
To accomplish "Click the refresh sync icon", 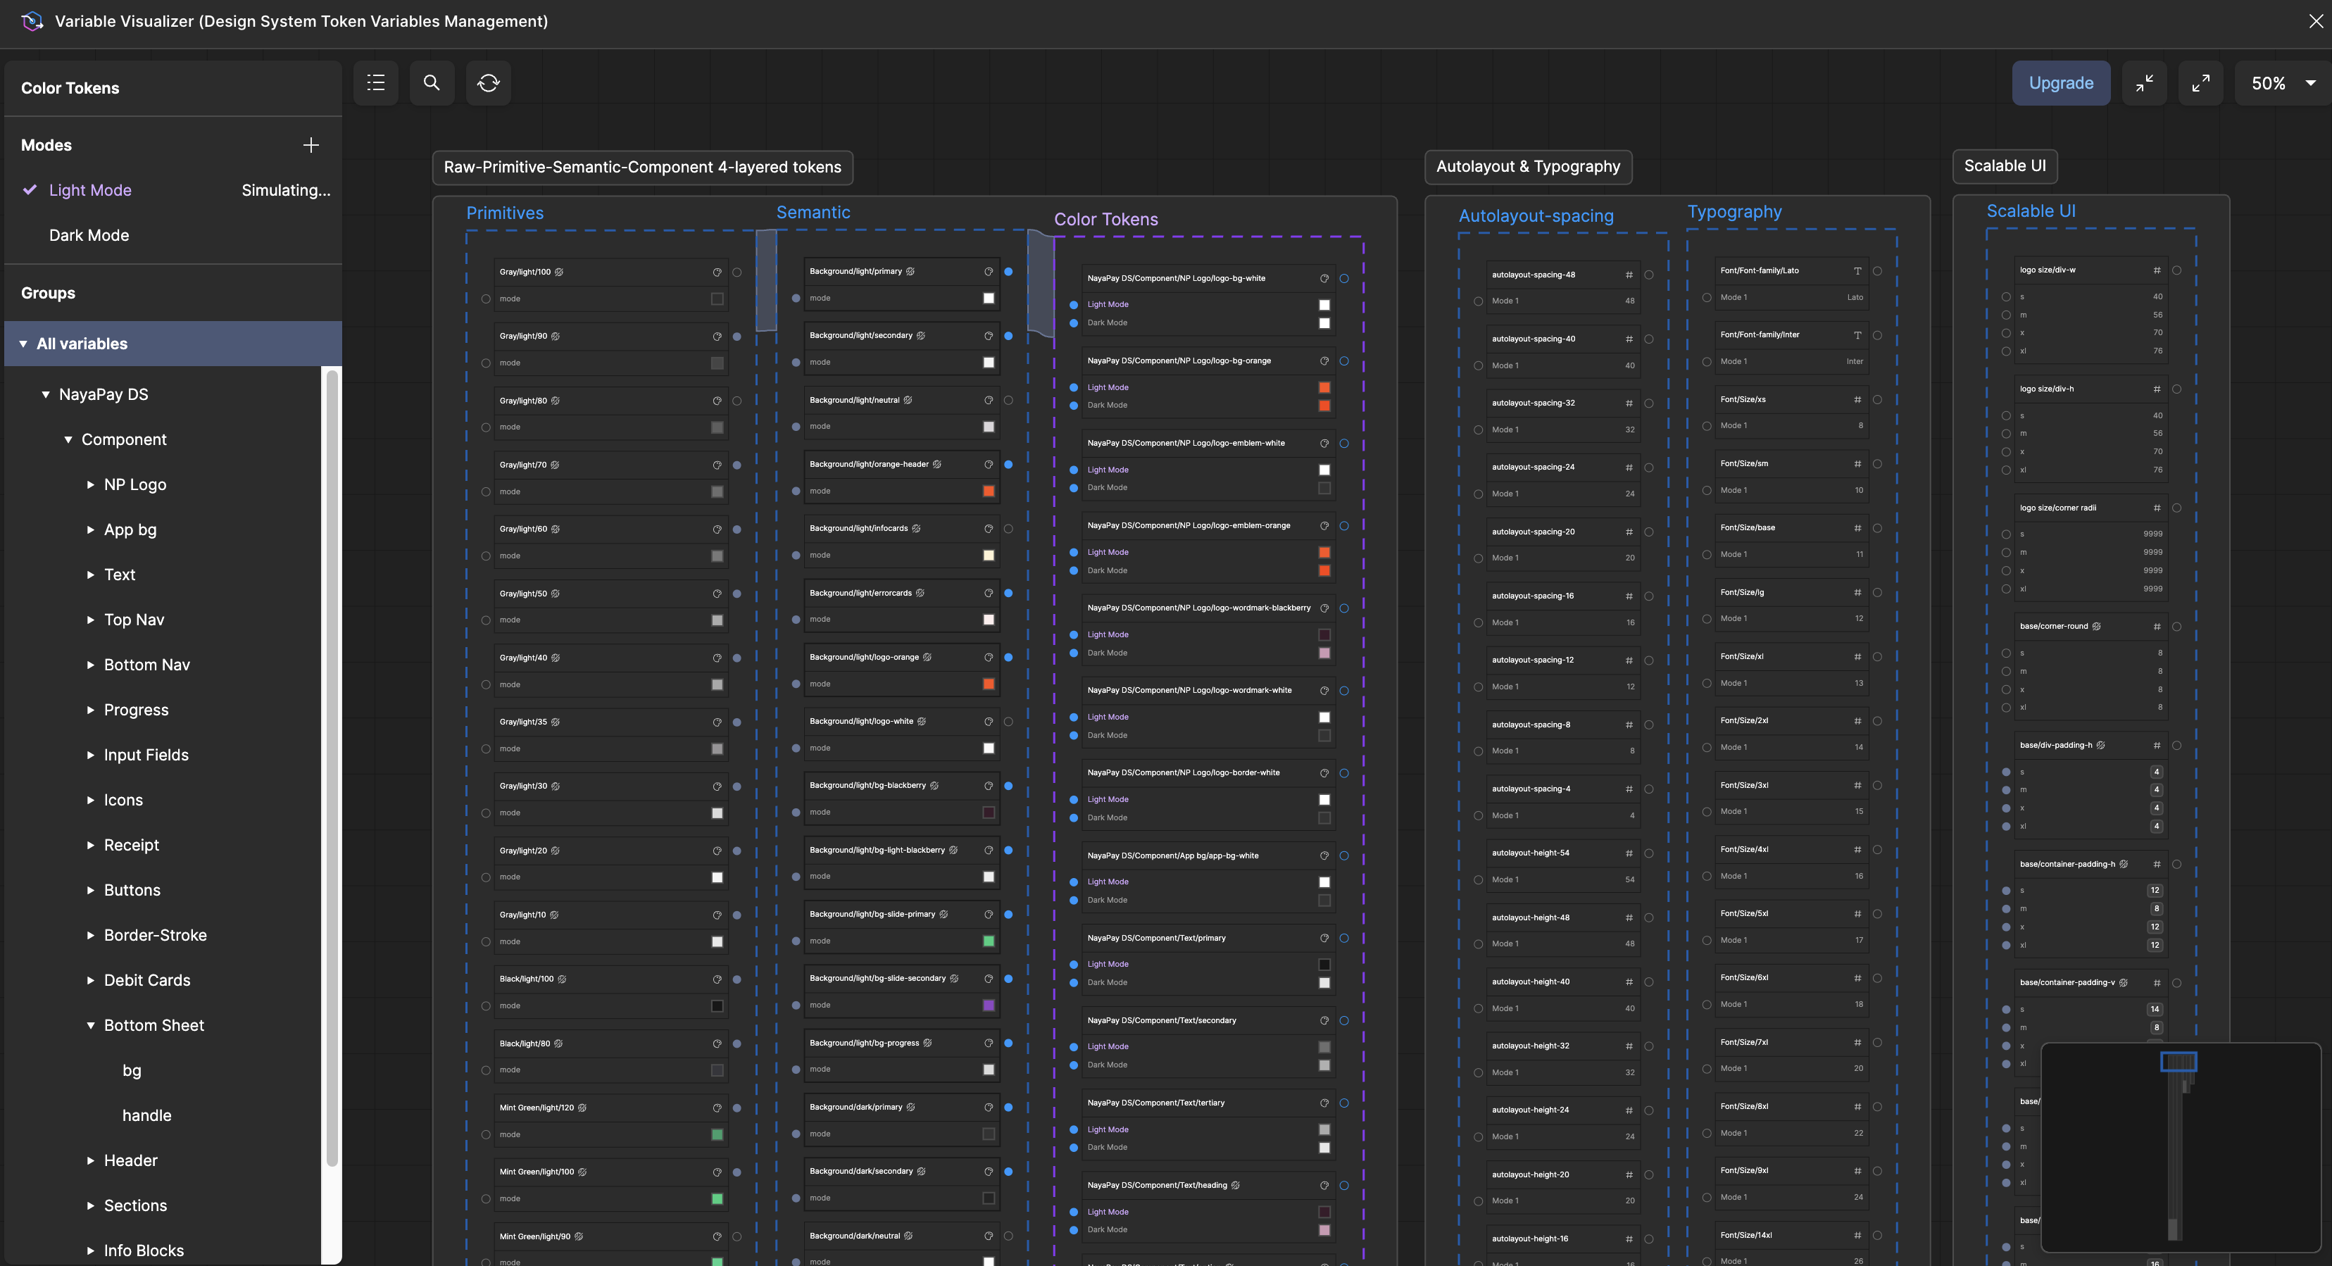I will (488, 83).
